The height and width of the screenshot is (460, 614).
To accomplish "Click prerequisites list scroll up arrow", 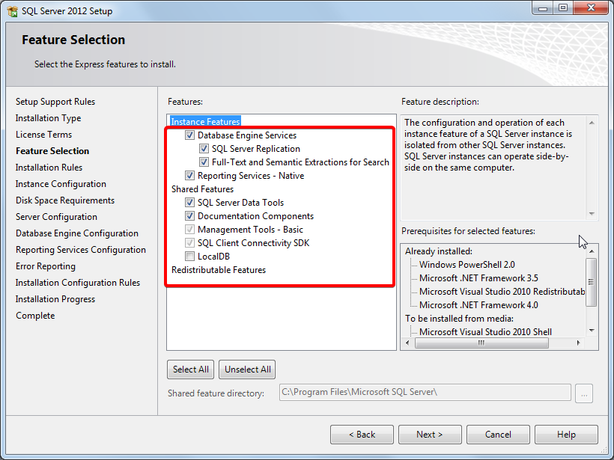I will click(x=592, y=251).
